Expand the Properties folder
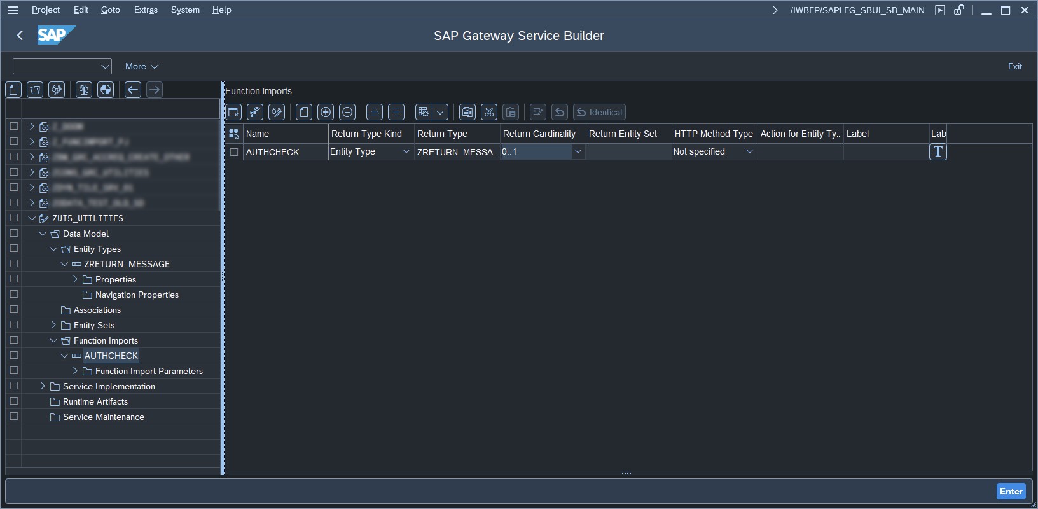 pyautogui.click(x=75, y=279)
